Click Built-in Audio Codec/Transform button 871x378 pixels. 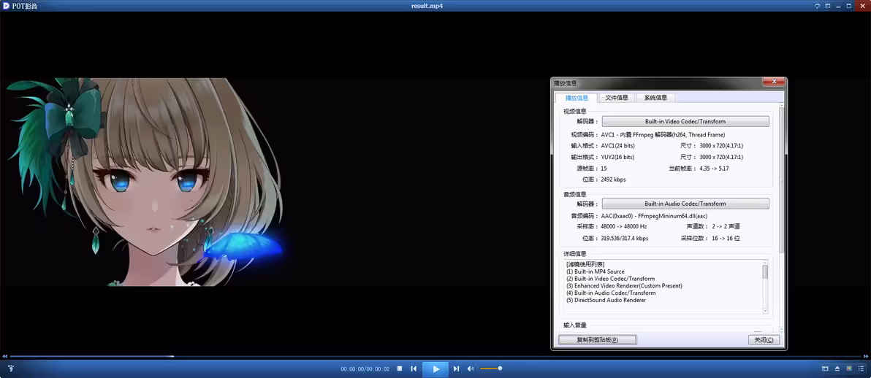tap(685, 204)
